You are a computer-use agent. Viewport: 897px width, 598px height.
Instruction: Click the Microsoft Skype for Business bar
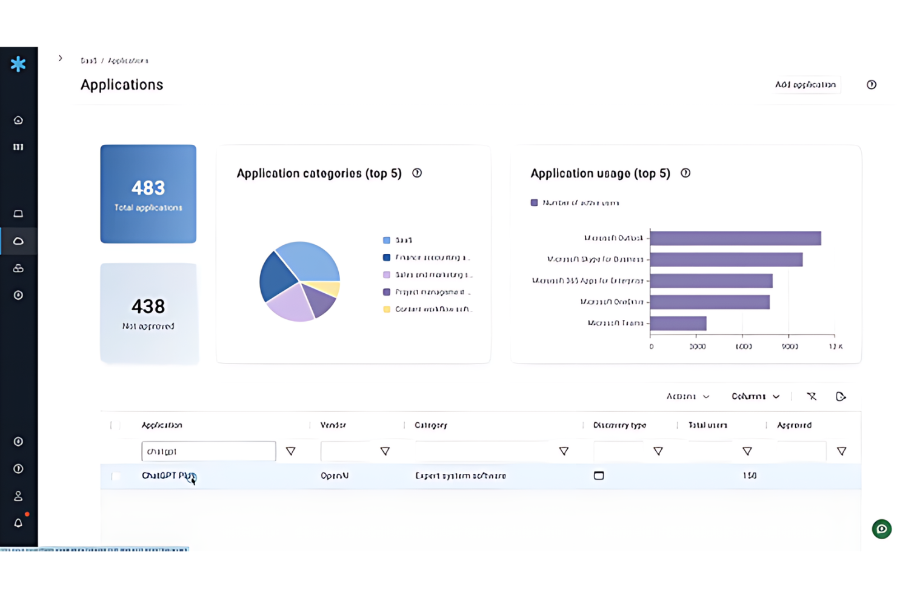point(727,259)
